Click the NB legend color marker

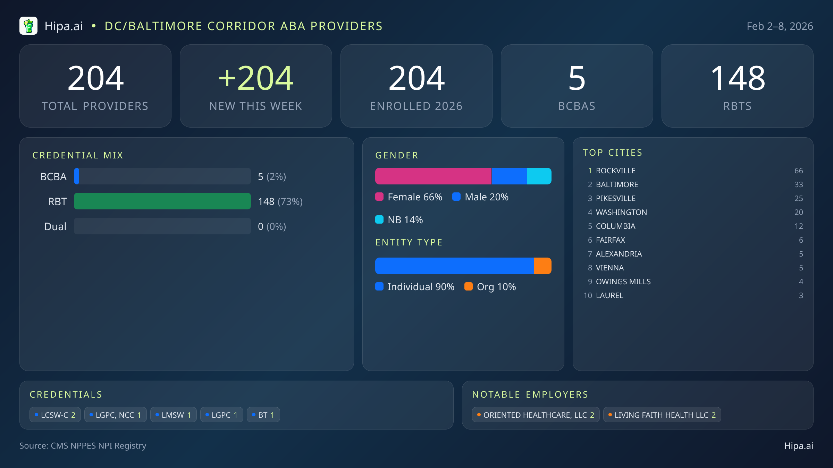[x=380, y=219]
